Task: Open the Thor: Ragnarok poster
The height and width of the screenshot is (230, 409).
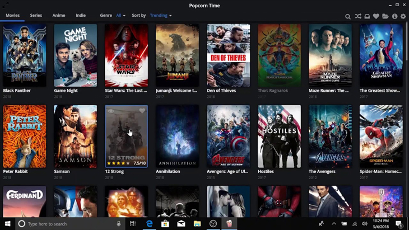Action: (x=280, y=55)
